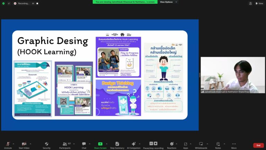Stop recording using the top-left stop square
The height and width of the screenshot is (150, 266).
point(37,3)
